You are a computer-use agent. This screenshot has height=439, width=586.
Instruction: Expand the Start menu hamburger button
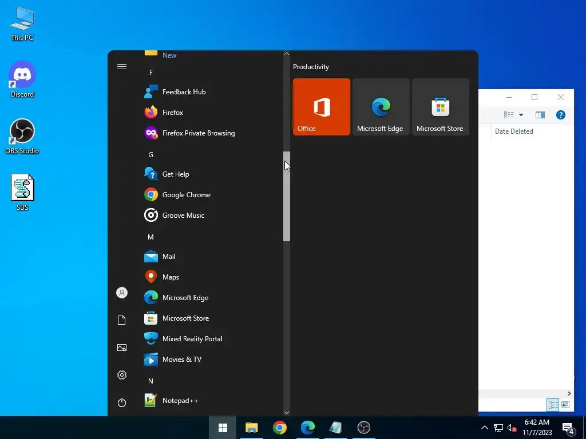point(122,67)
